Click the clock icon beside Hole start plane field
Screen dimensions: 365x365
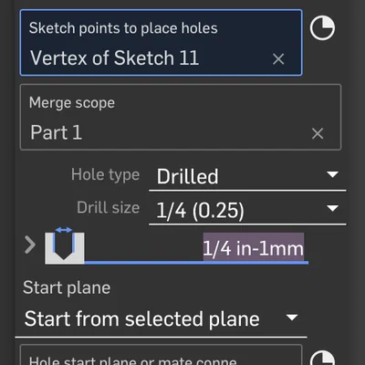point(322,358)
